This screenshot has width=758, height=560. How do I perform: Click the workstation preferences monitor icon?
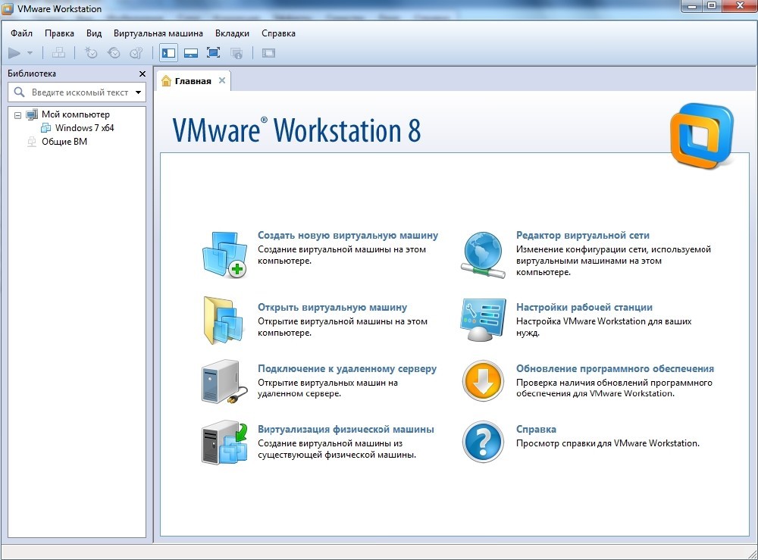tap(483, 319)
